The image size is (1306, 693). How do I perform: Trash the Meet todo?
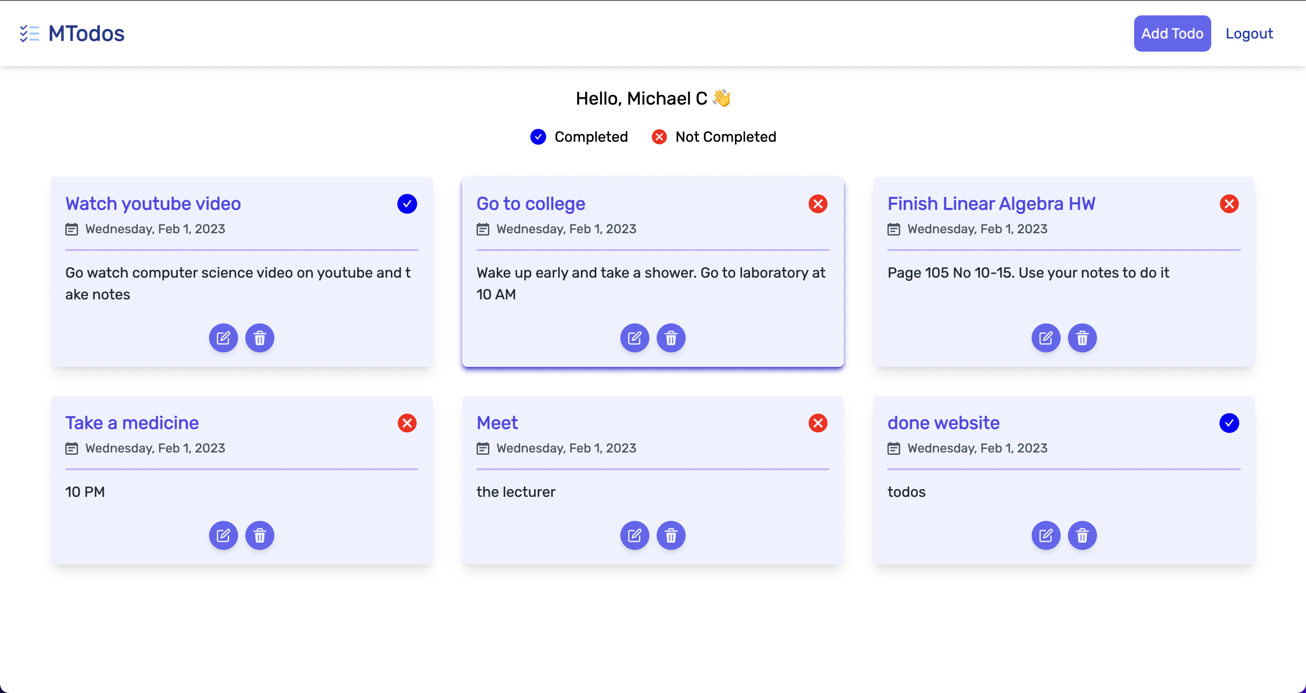coord(671,535)
